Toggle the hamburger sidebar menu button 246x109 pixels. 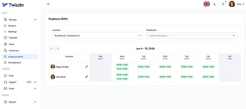(48, 4)
